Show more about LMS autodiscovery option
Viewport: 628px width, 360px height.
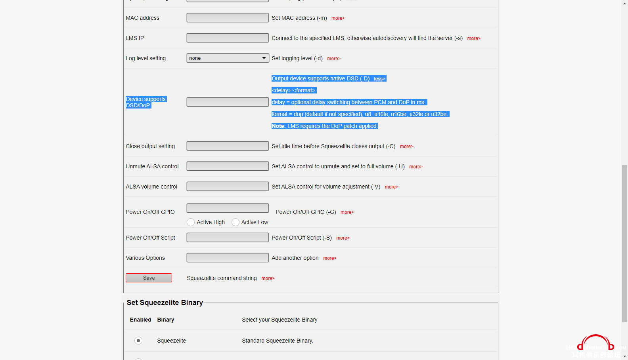point(473,38)
